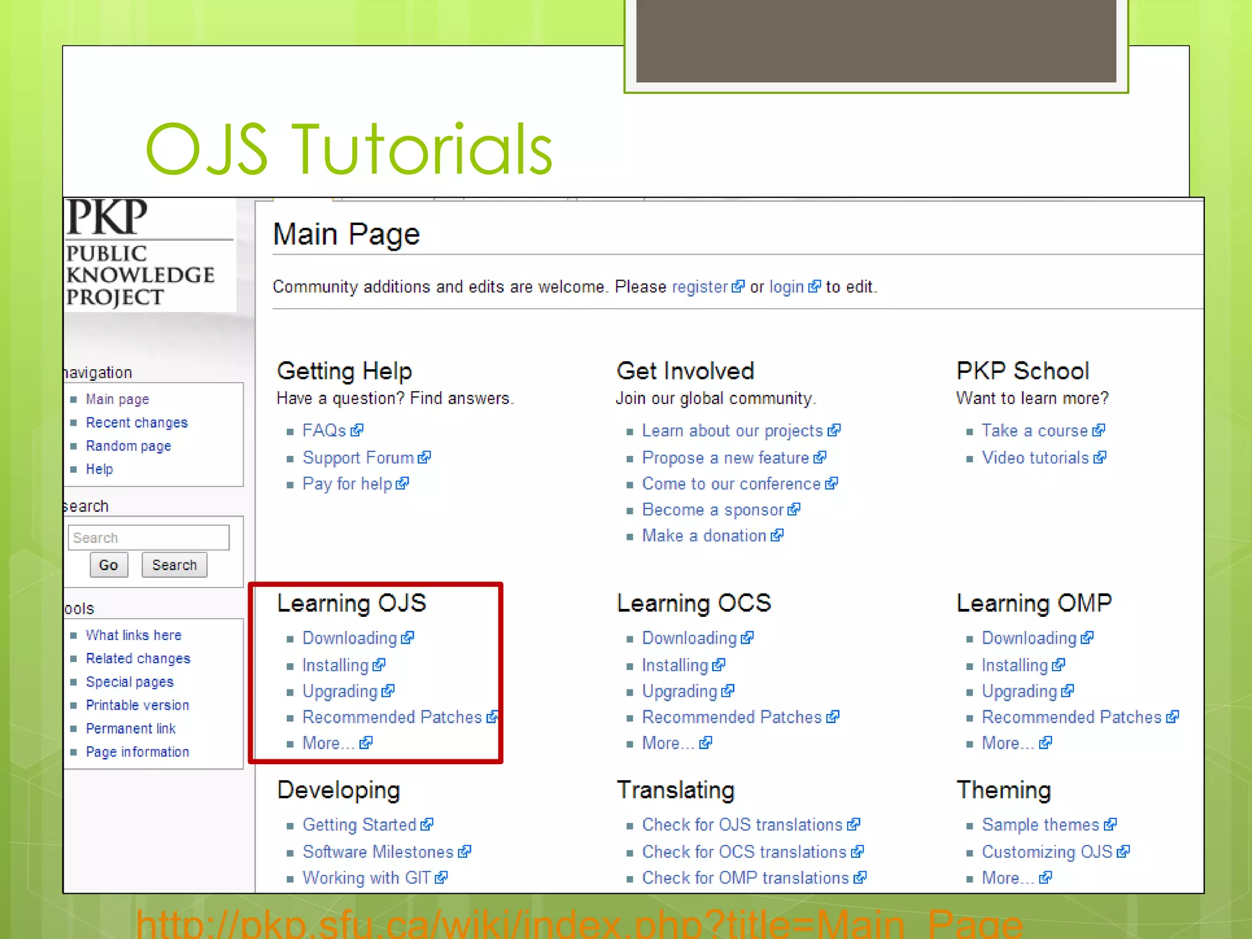Open Learn about our projects link
This screenshot has width=1252, height=939.
click(732, 430)
